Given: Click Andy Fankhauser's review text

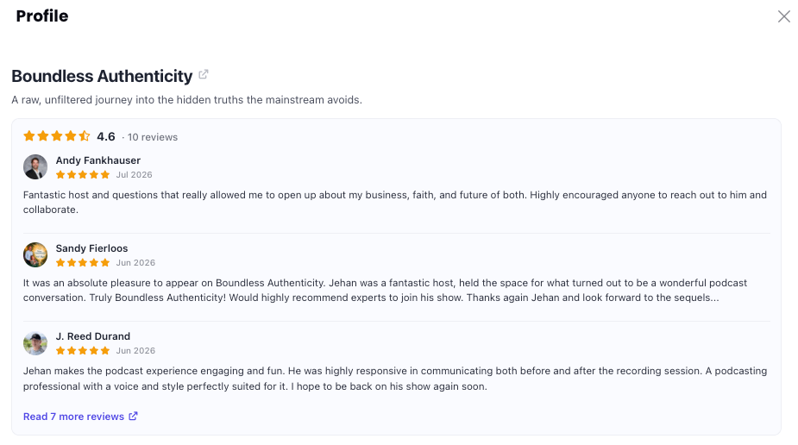Looking at the screenshot, I should tap(395, 203).
